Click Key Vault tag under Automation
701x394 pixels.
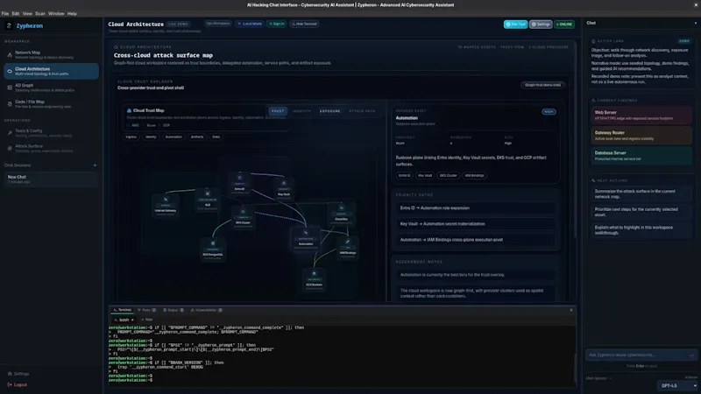[x=425, y=176]
